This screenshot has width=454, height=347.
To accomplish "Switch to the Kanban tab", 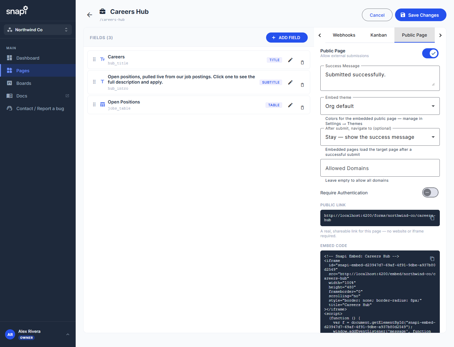I will (x=379, y=35).
